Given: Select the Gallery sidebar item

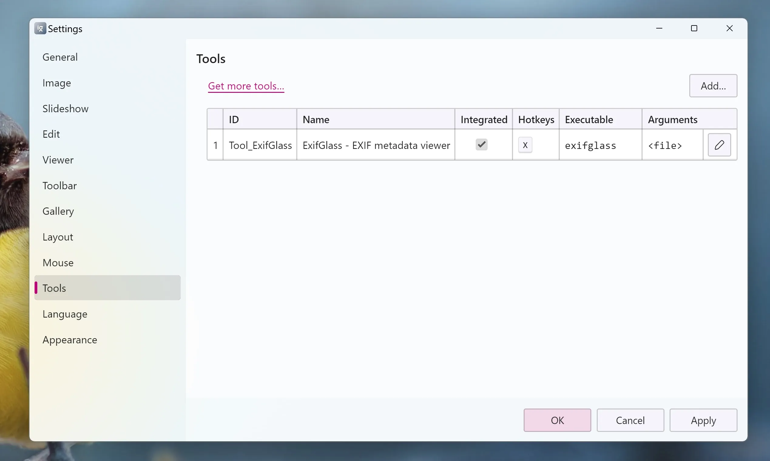Looking at the screenshot, I should (x=58, y=211).
